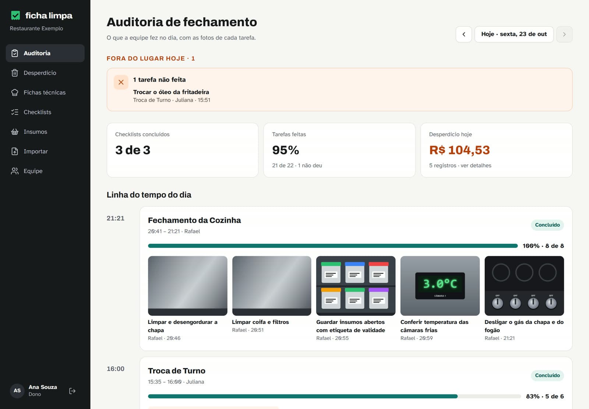
Task: Click the Insumos basket icon
Action: coord(15,132)
